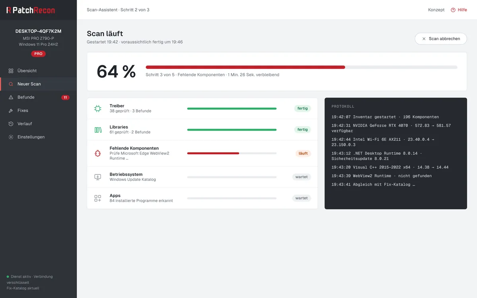Click the Apps grid-plus icon

(x=98, y=198)
